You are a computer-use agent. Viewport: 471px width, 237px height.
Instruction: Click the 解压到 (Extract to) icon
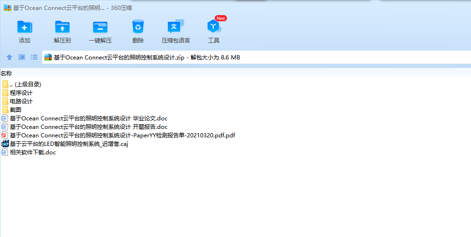pos(62,27)
